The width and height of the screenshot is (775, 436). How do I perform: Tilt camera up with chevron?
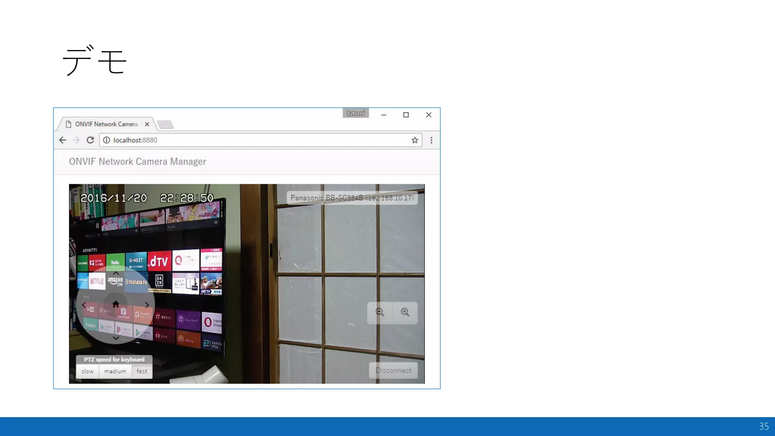point(116,273)
